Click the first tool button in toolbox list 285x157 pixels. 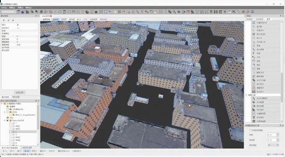[x=266, y=23]
